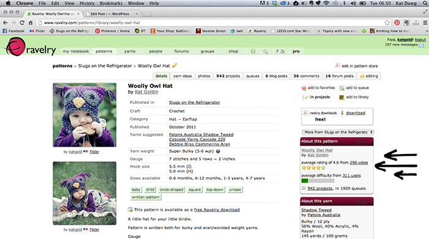This screenshot has width=429, height=239.
Task: Add pattern to queue
Action: [x=354, y=88]
